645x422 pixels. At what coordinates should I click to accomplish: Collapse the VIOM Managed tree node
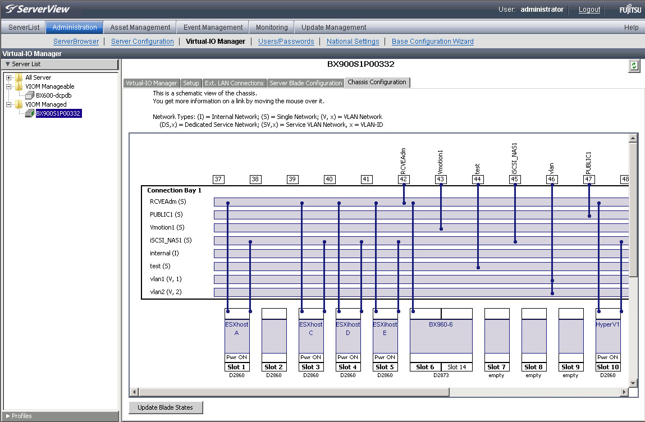click(9, 104)
